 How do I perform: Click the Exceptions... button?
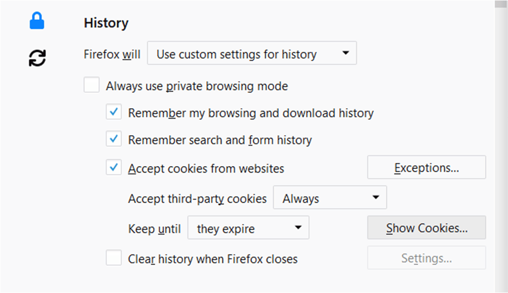[426, 167]
